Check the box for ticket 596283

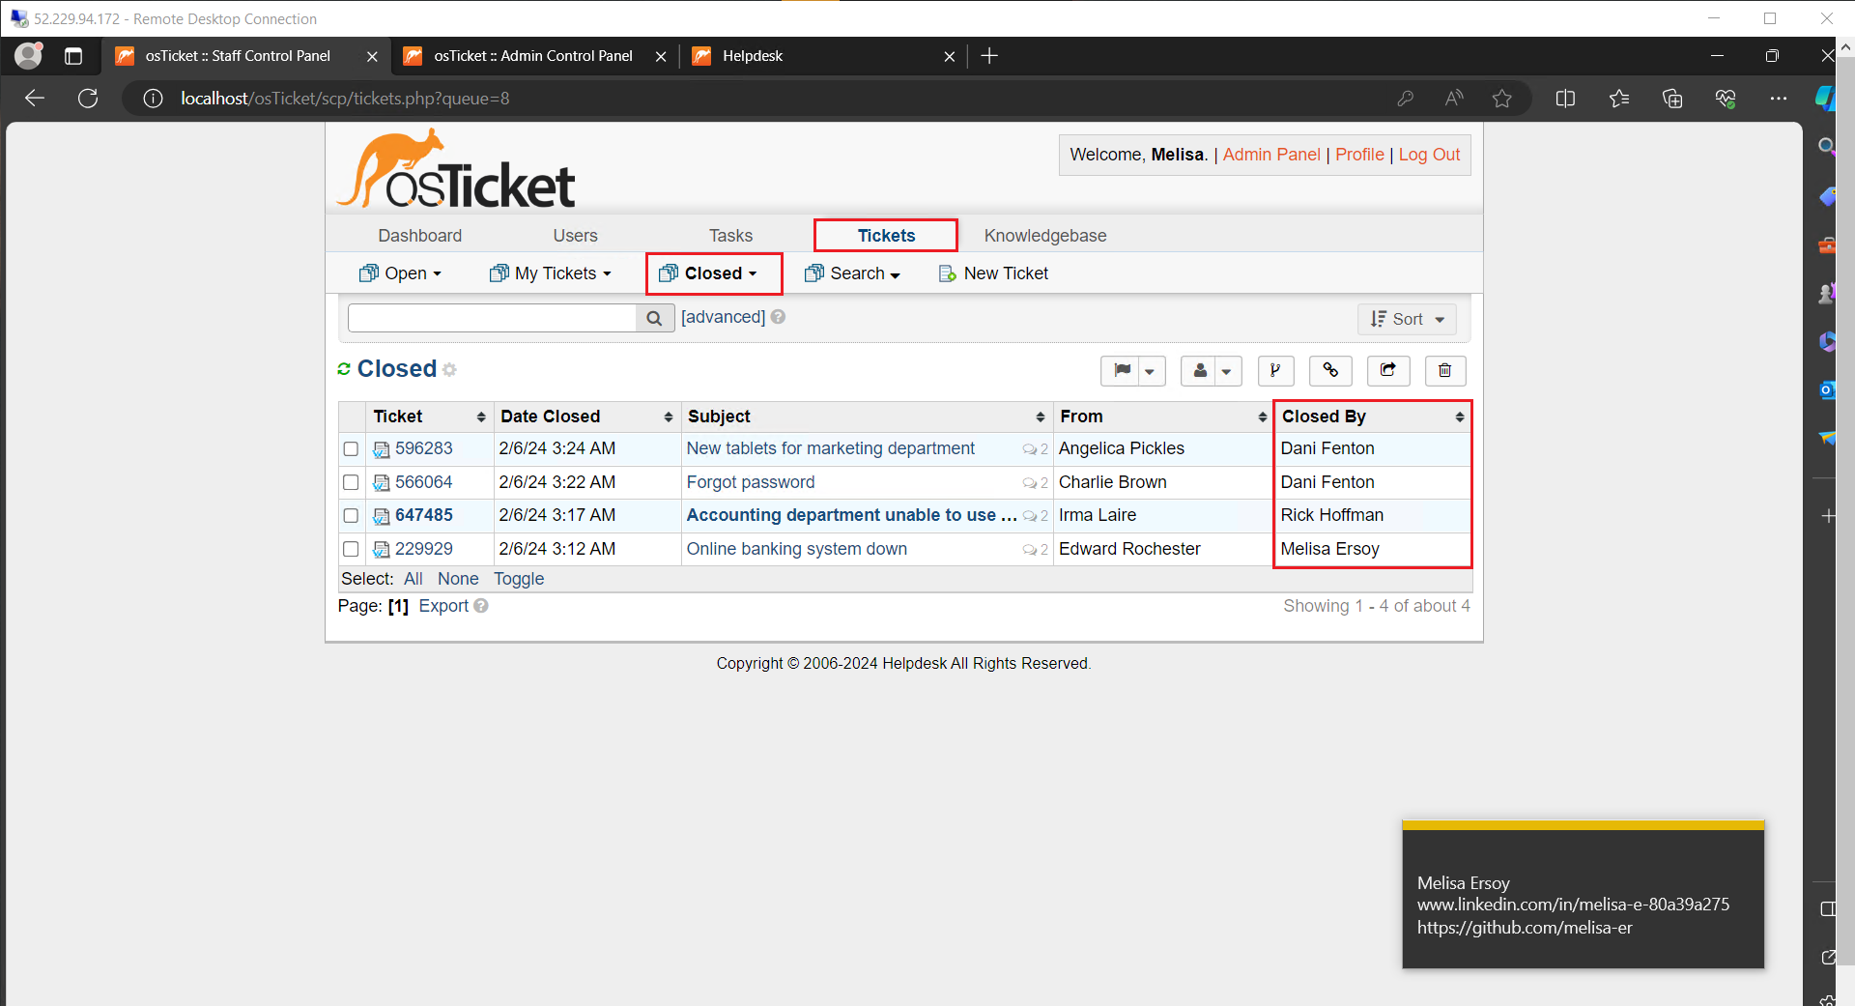pos(351,449)
